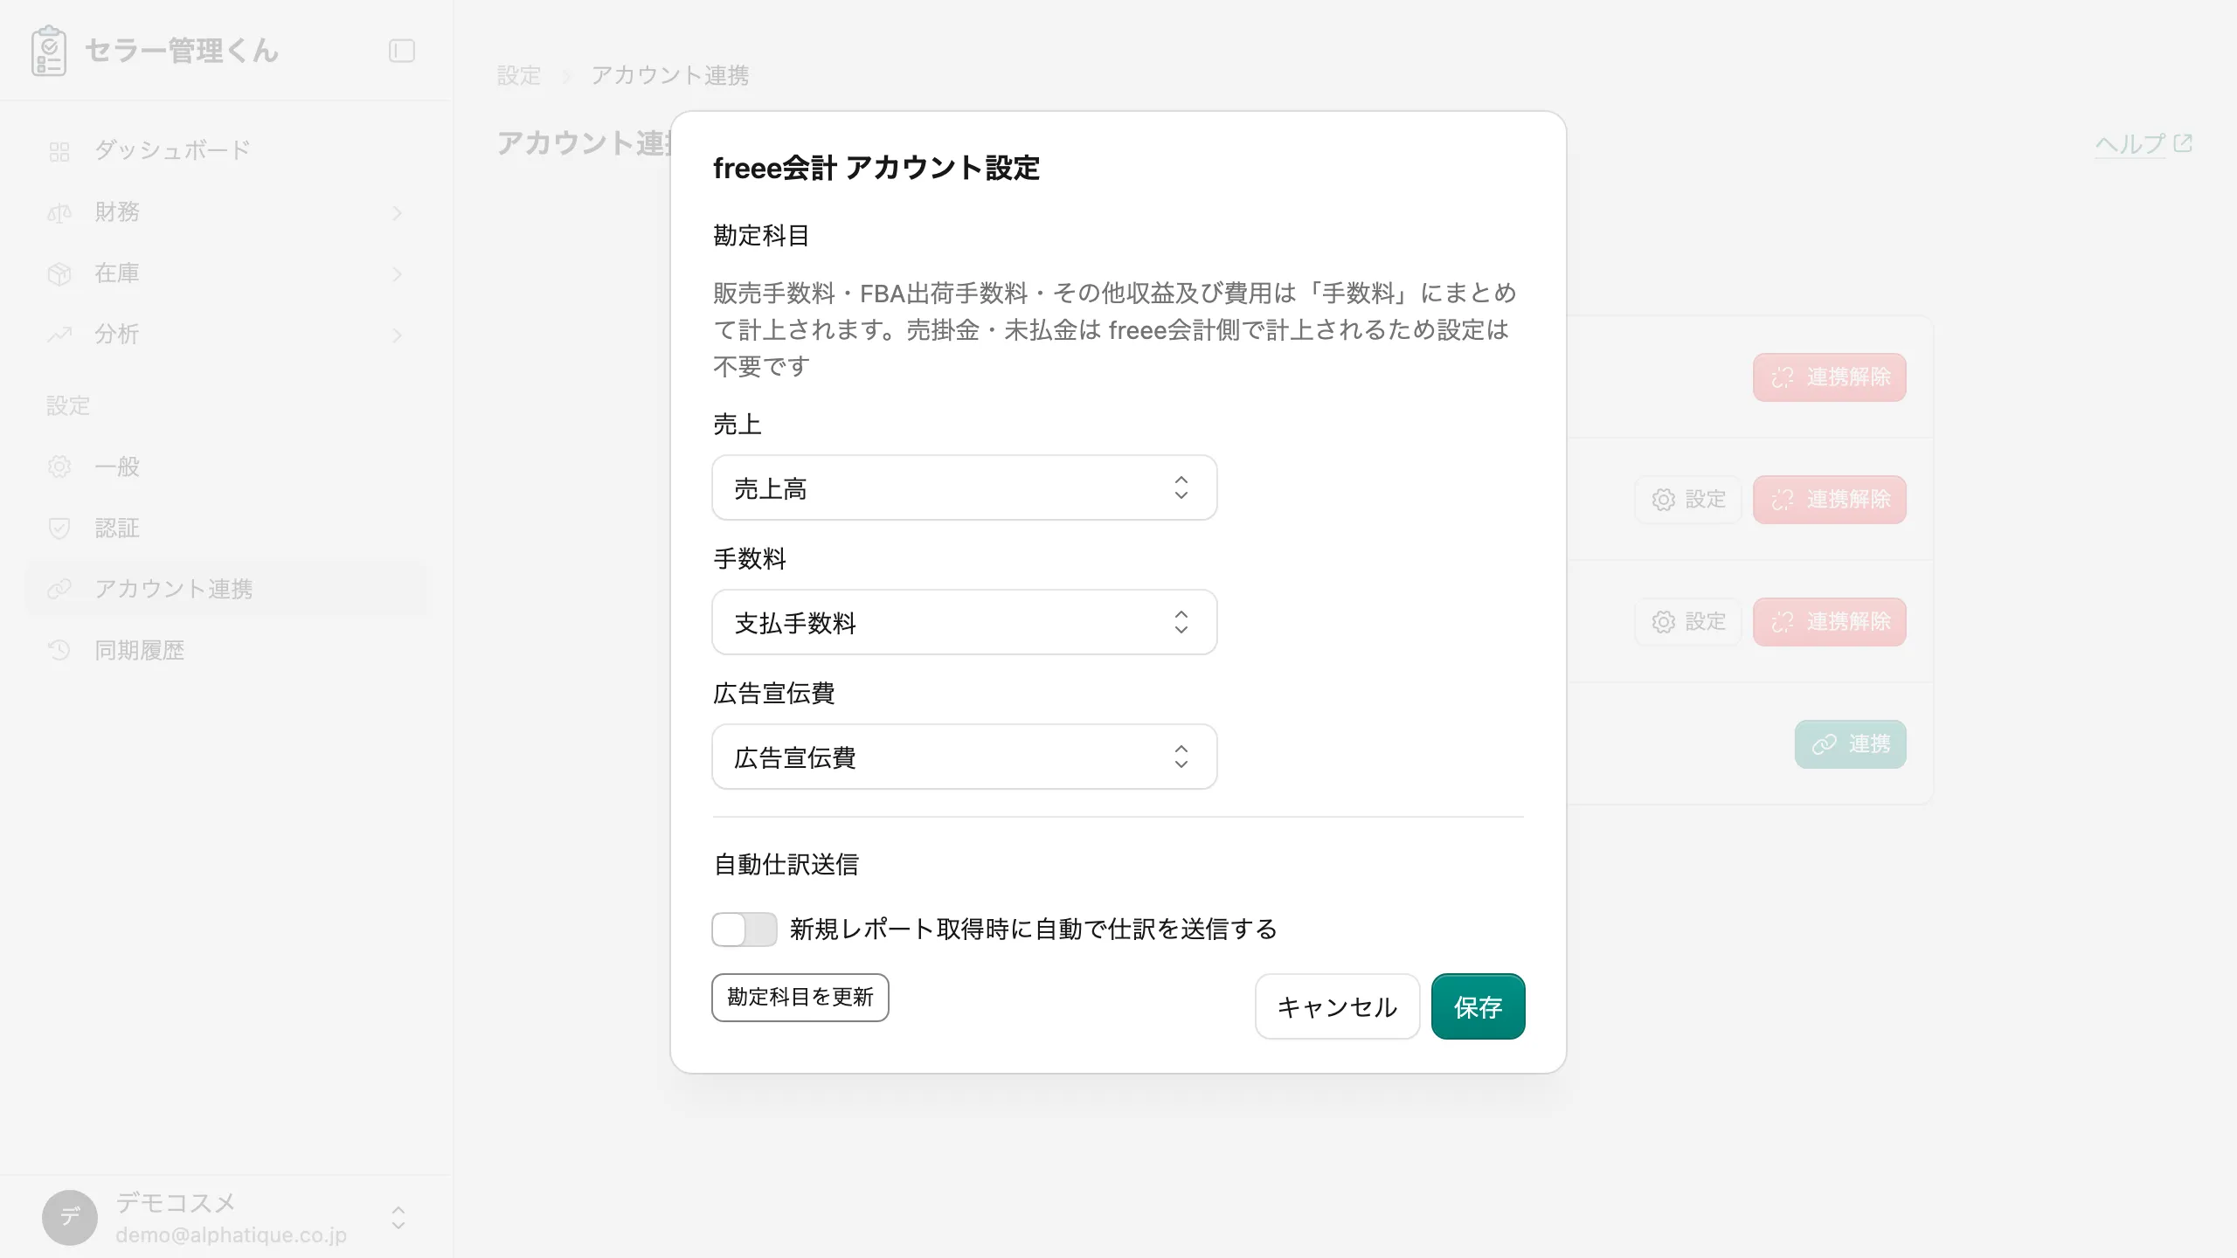Open the ヘルプ link
Viewport: 2237px width, 1258px height.
[2130, 143]
